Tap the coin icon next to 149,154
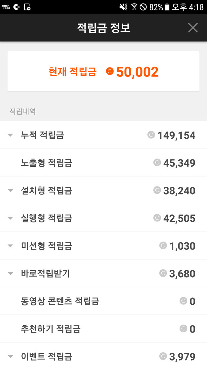The width and height of the screenshot is (207, 369). [151, 135]
